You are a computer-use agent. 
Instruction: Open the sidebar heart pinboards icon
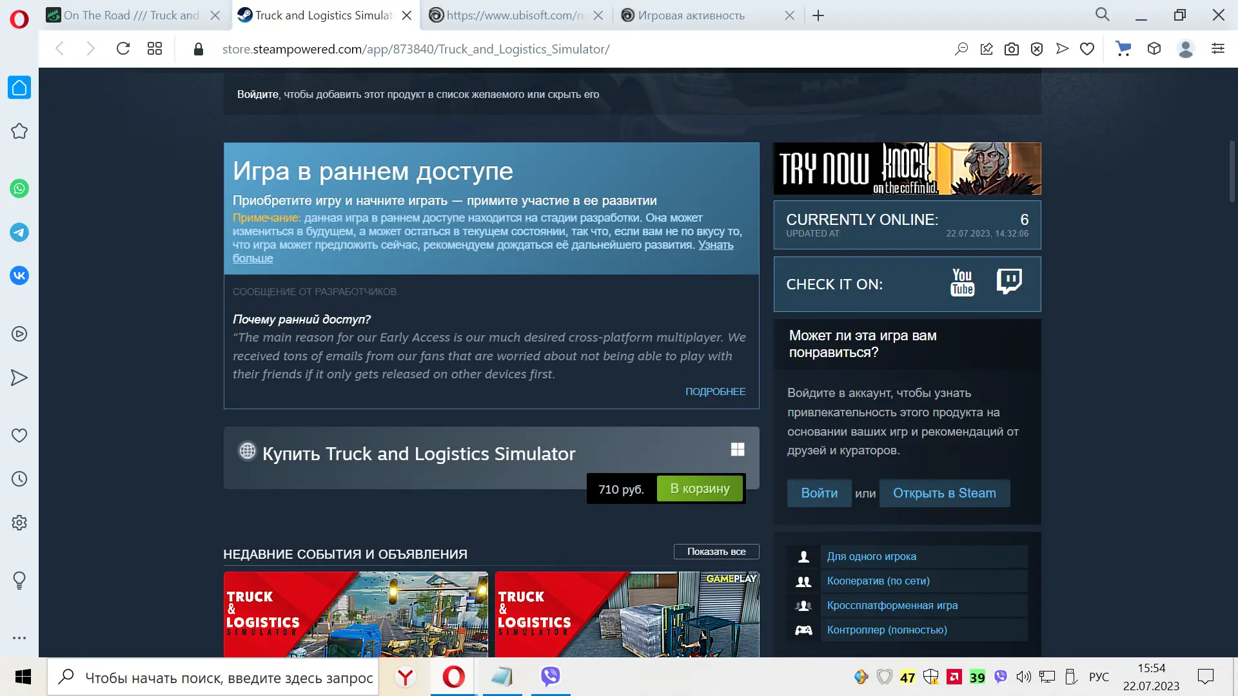19,436
